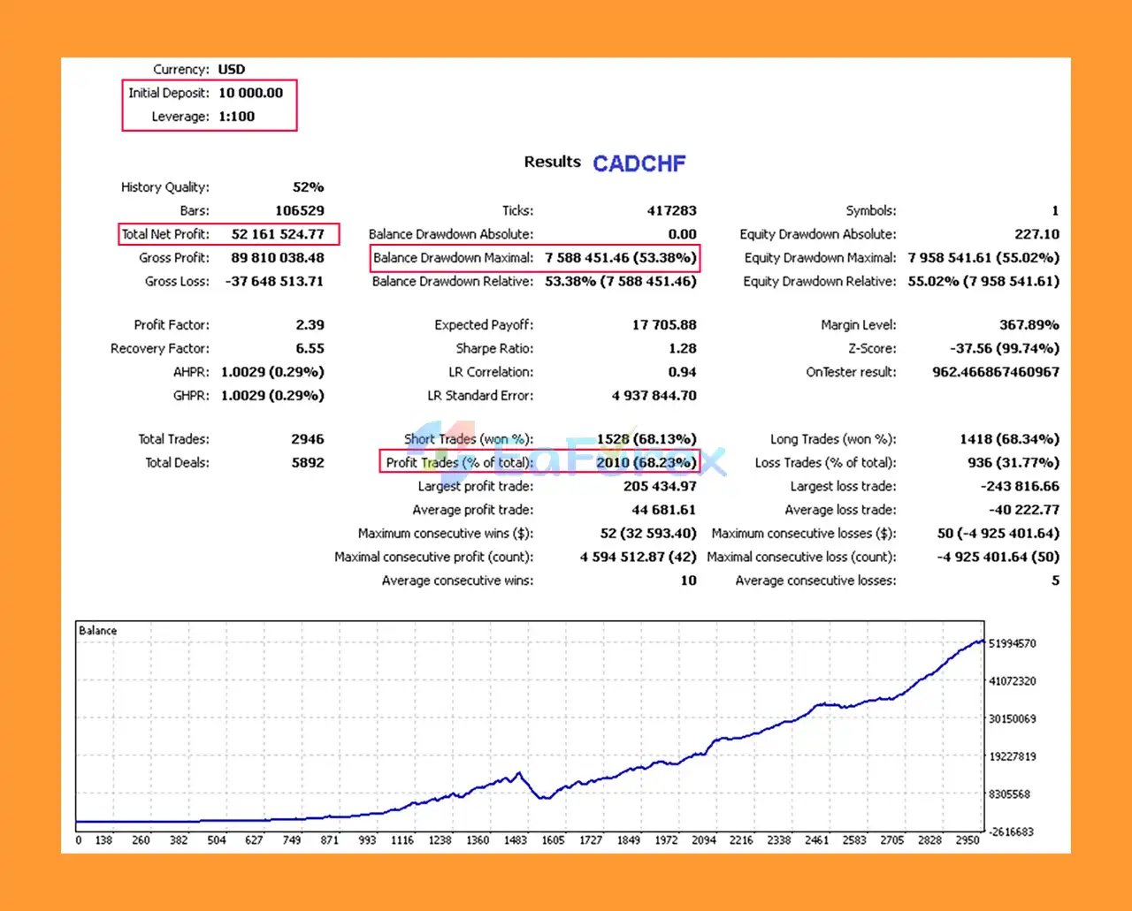The width and height of the screenshot is (1132, 911).
Task: Click the 1483 tick on the chart x-axis
Action: [x=515, y=840]
